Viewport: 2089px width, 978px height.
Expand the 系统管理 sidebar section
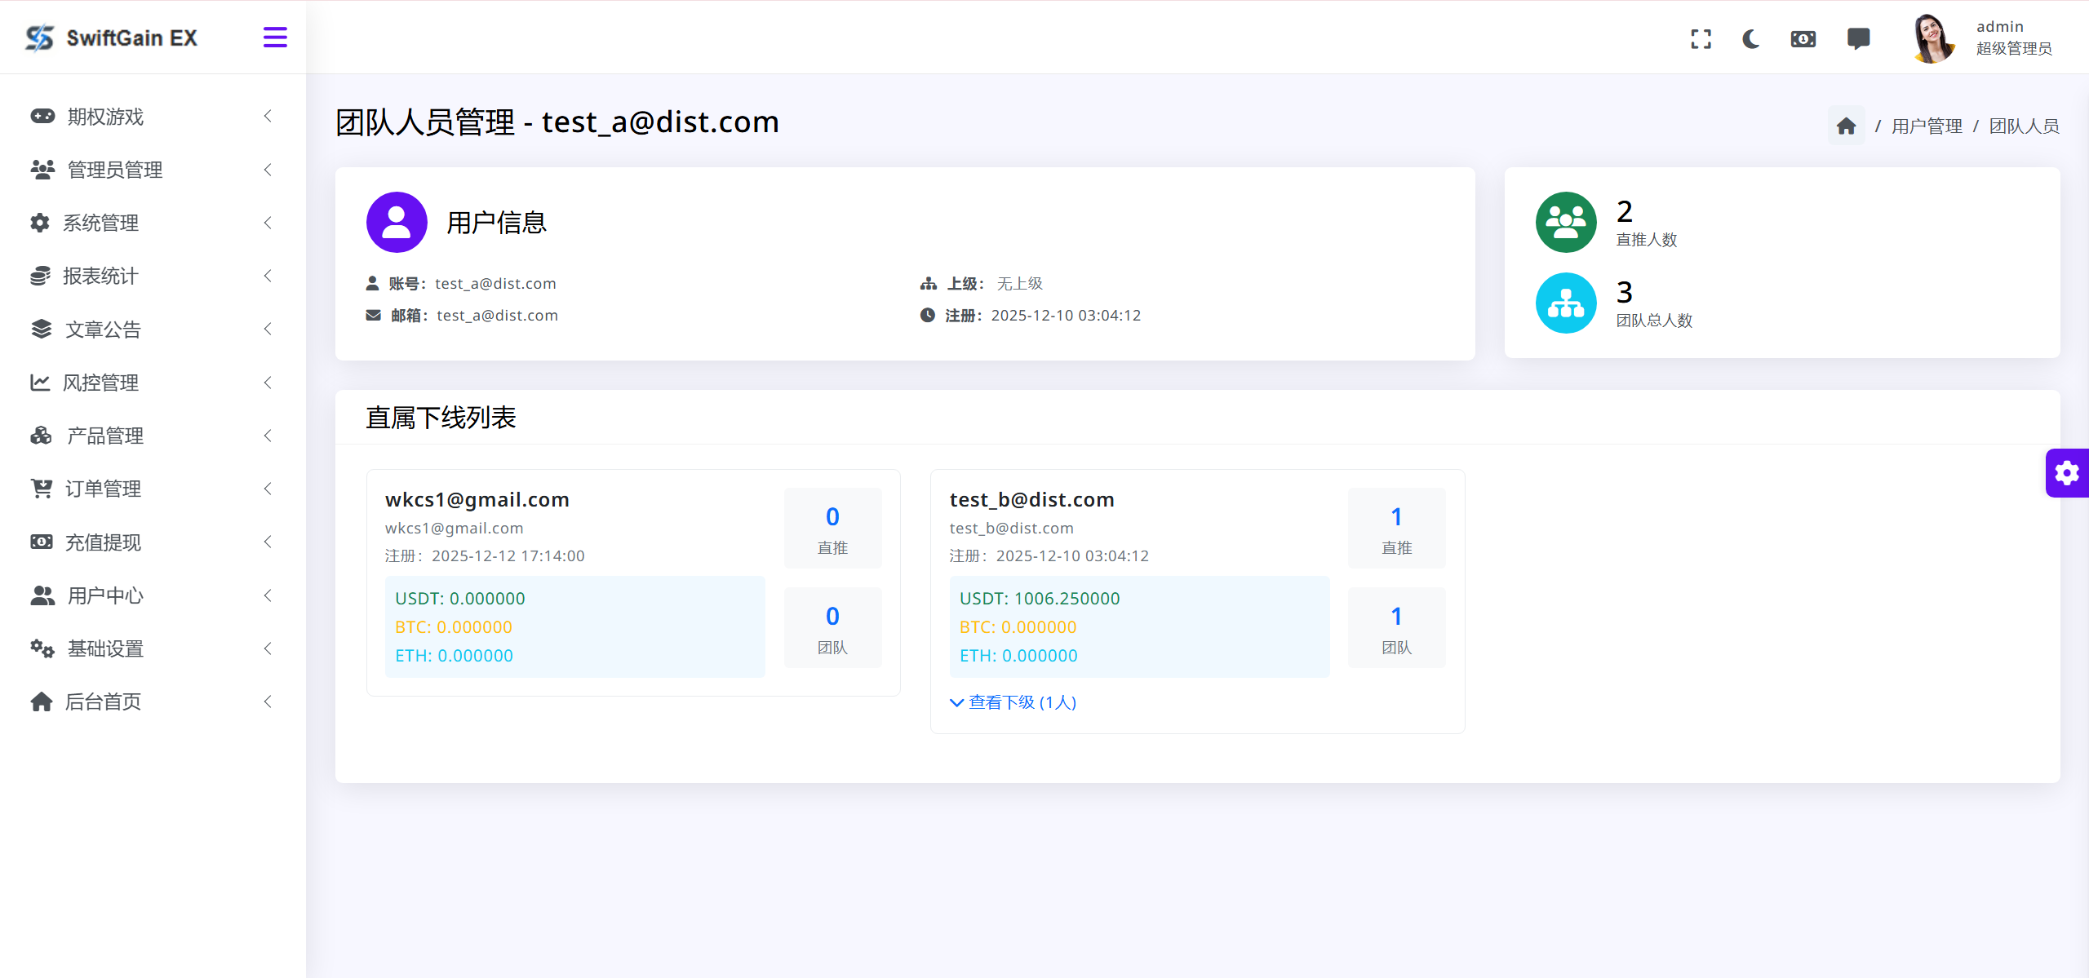pos(102,223)
